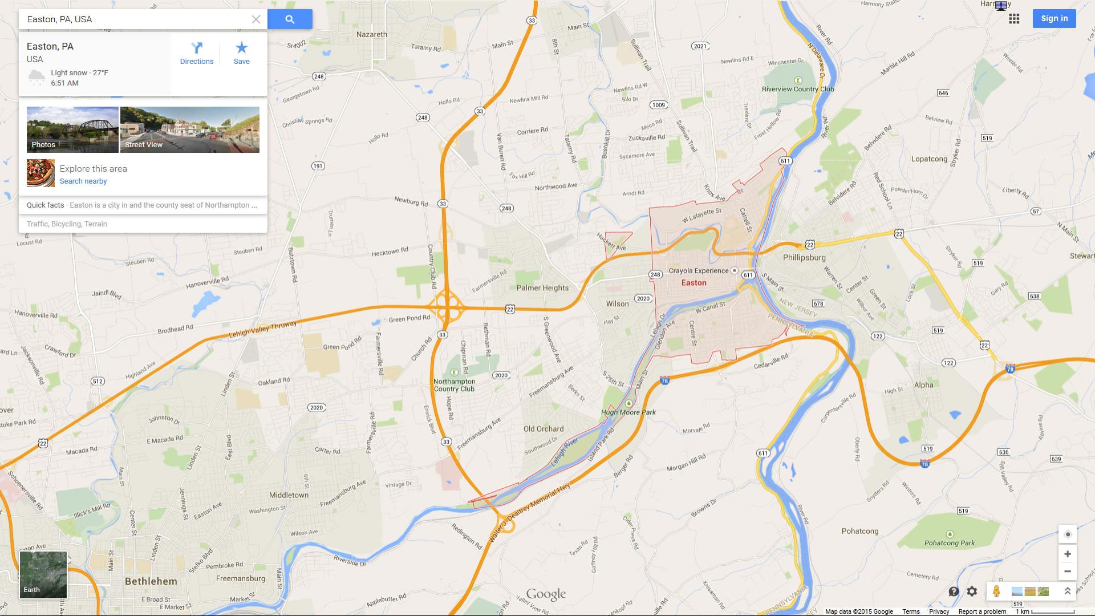
Task: Zoom in with the plus button
Action: [x=1067, y=554]
